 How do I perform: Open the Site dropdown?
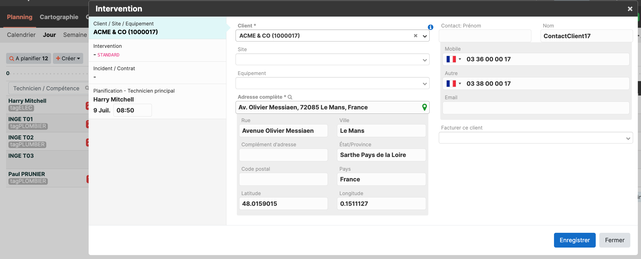[x=332, y=59]
